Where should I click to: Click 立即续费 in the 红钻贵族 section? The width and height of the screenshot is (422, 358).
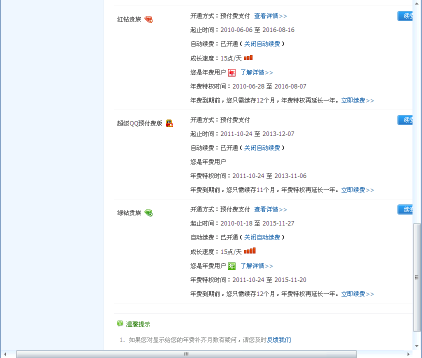357,100
